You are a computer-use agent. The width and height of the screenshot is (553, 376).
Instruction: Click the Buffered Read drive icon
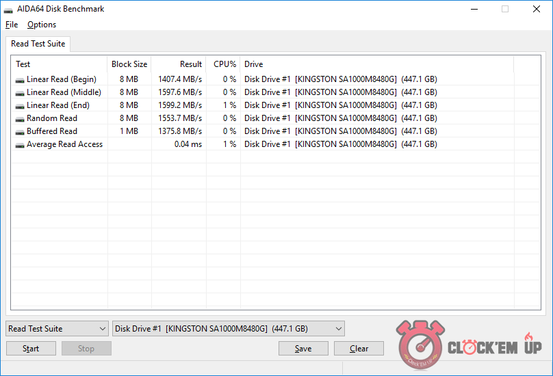click(20, 131)
